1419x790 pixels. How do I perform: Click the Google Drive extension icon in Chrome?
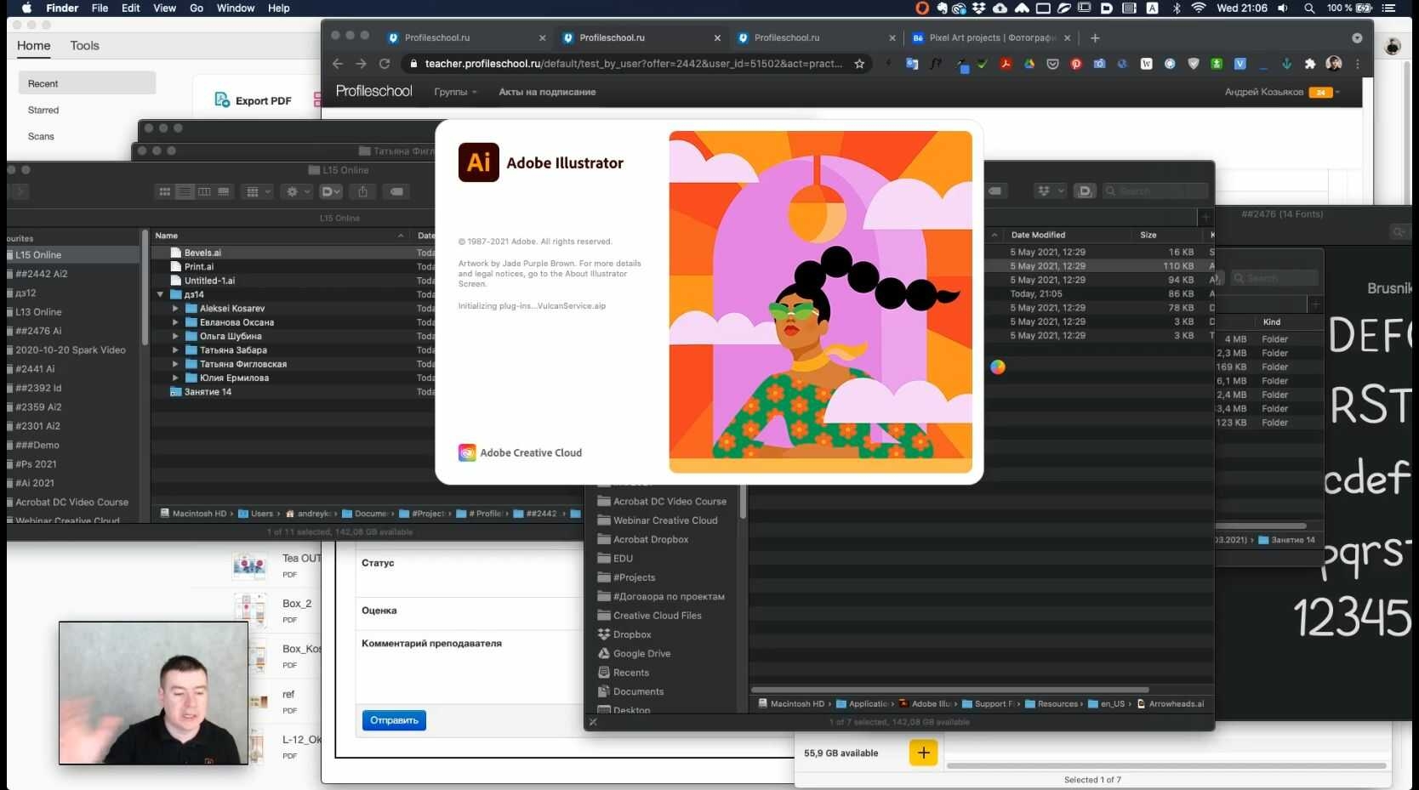click(1029, 64)
